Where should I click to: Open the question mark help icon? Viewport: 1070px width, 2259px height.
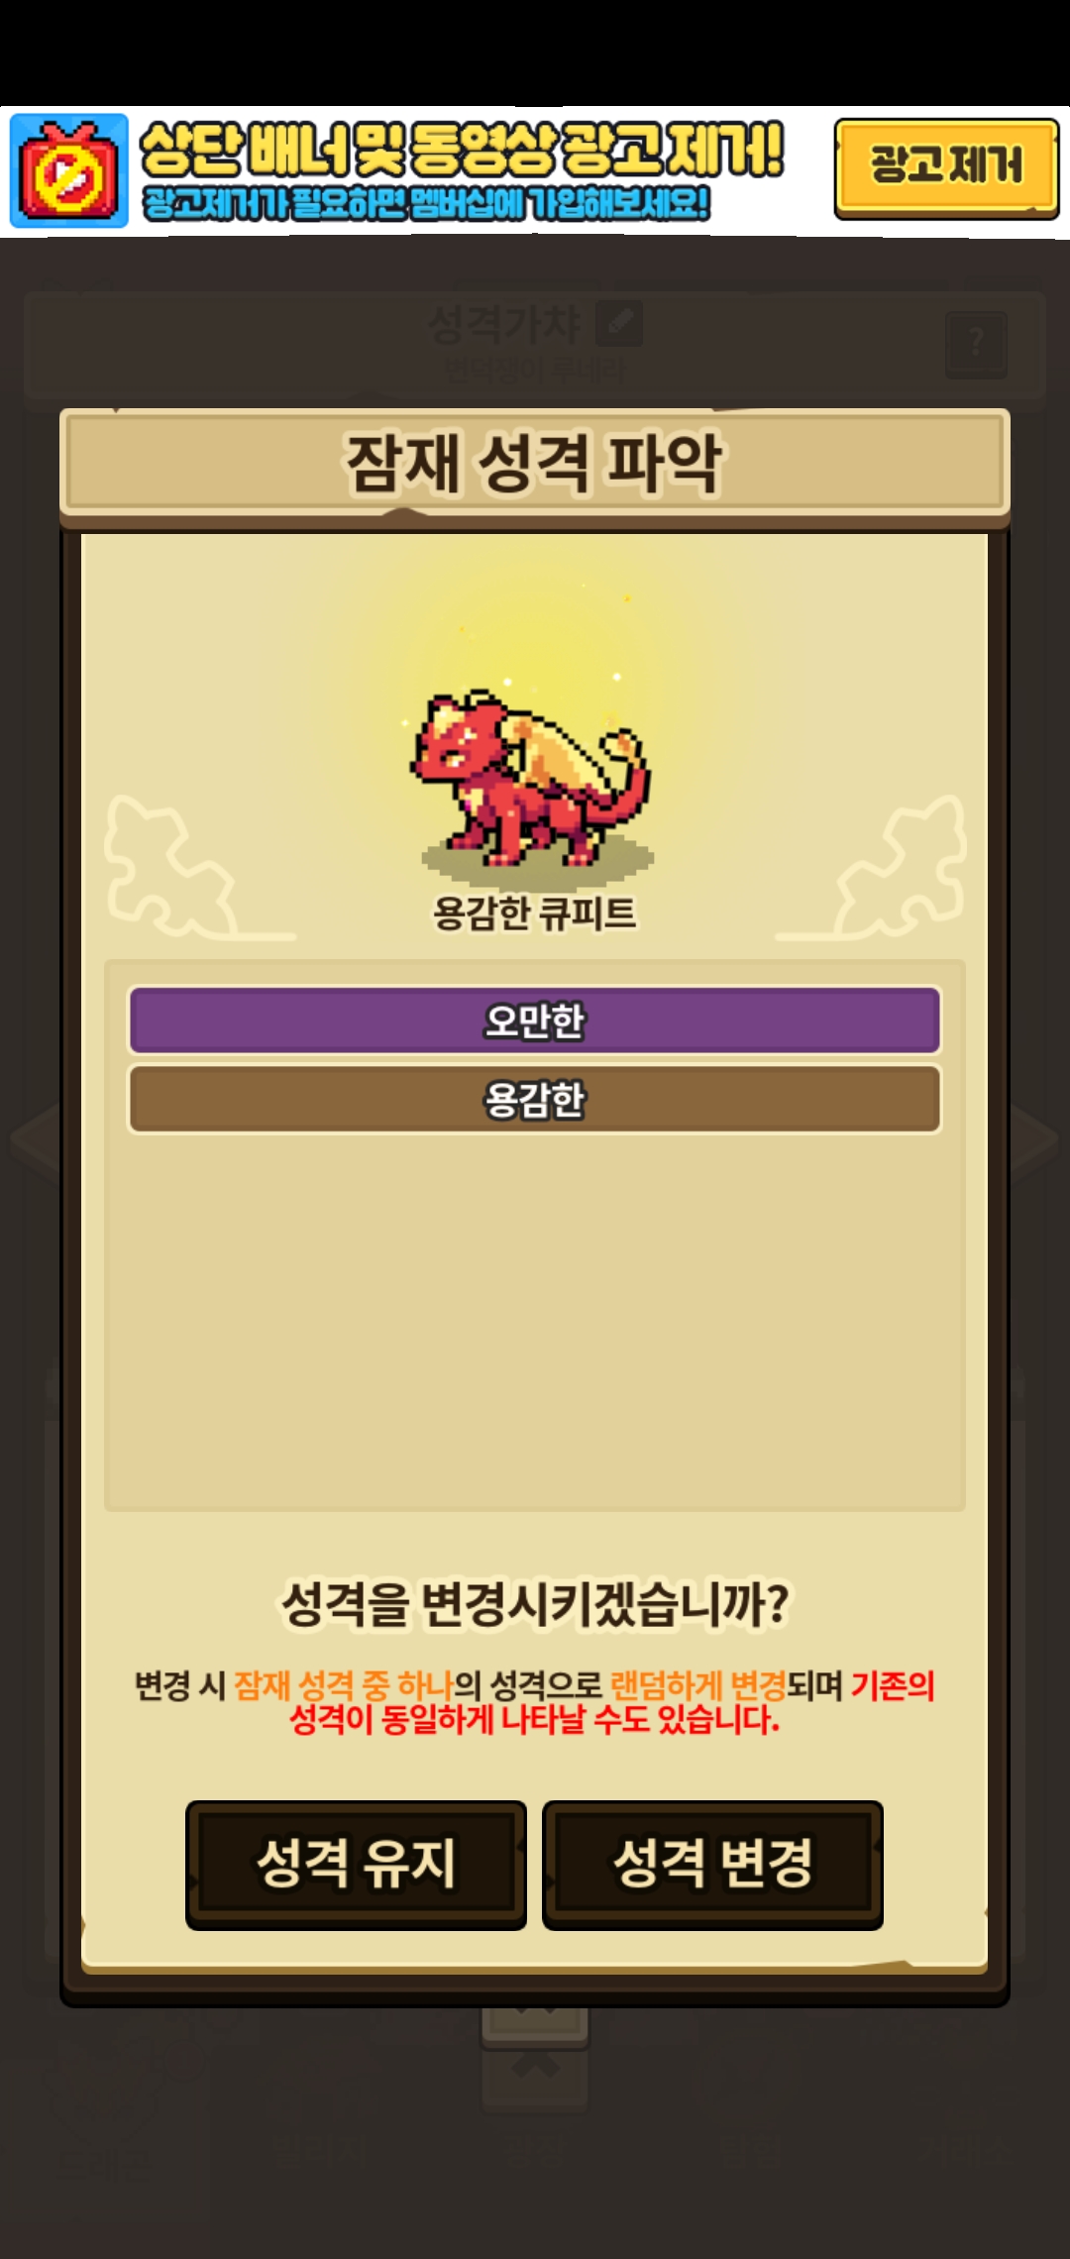(976, 345)
